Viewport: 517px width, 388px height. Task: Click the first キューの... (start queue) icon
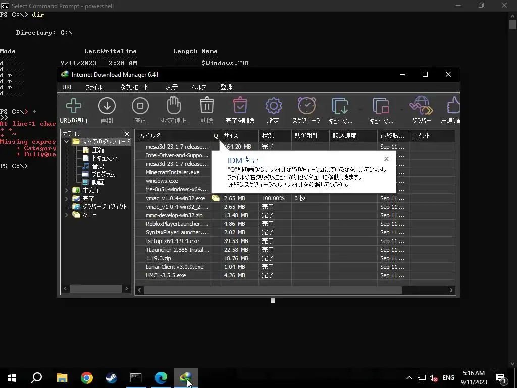tap(340, 106)
